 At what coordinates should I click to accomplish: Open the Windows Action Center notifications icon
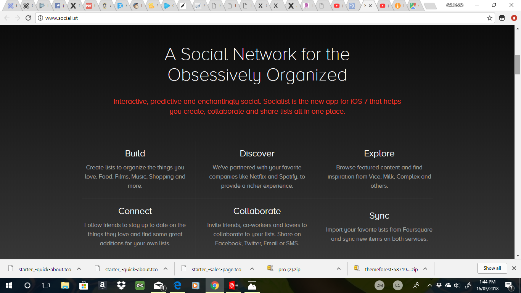(x=509, y=285)
